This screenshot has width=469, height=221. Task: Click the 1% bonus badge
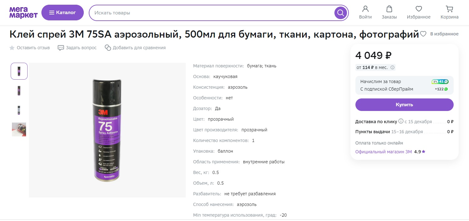tap(440, 82)
